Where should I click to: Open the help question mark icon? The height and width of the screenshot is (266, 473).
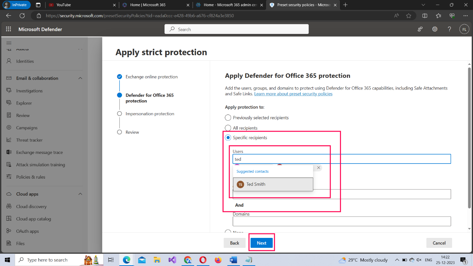coord(449,29)
